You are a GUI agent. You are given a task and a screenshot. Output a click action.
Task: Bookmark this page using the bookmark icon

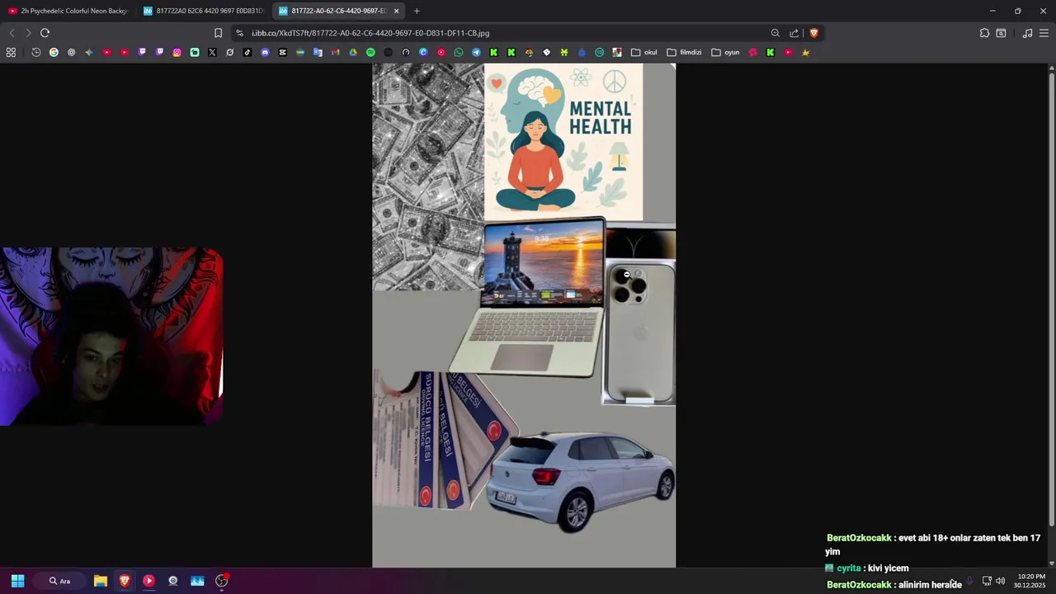[x=218, y=33]
